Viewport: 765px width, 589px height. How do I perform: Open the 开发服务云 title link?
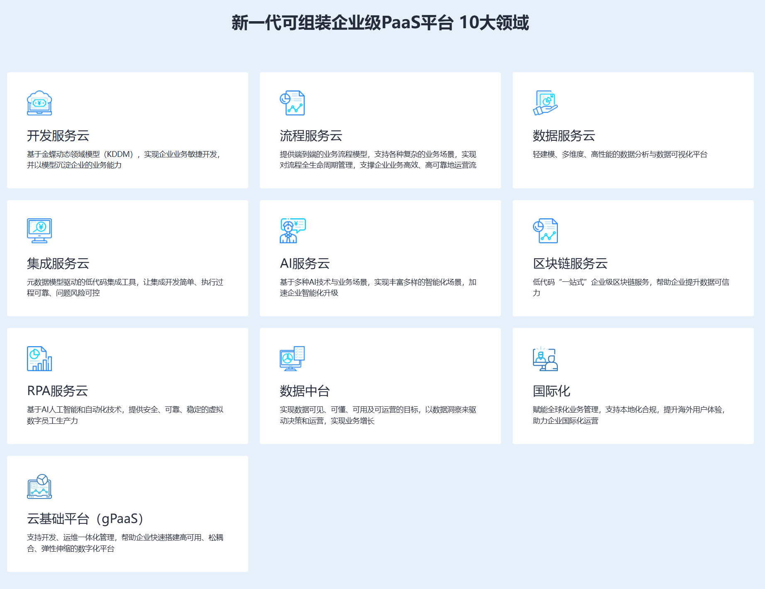[58, 136]
